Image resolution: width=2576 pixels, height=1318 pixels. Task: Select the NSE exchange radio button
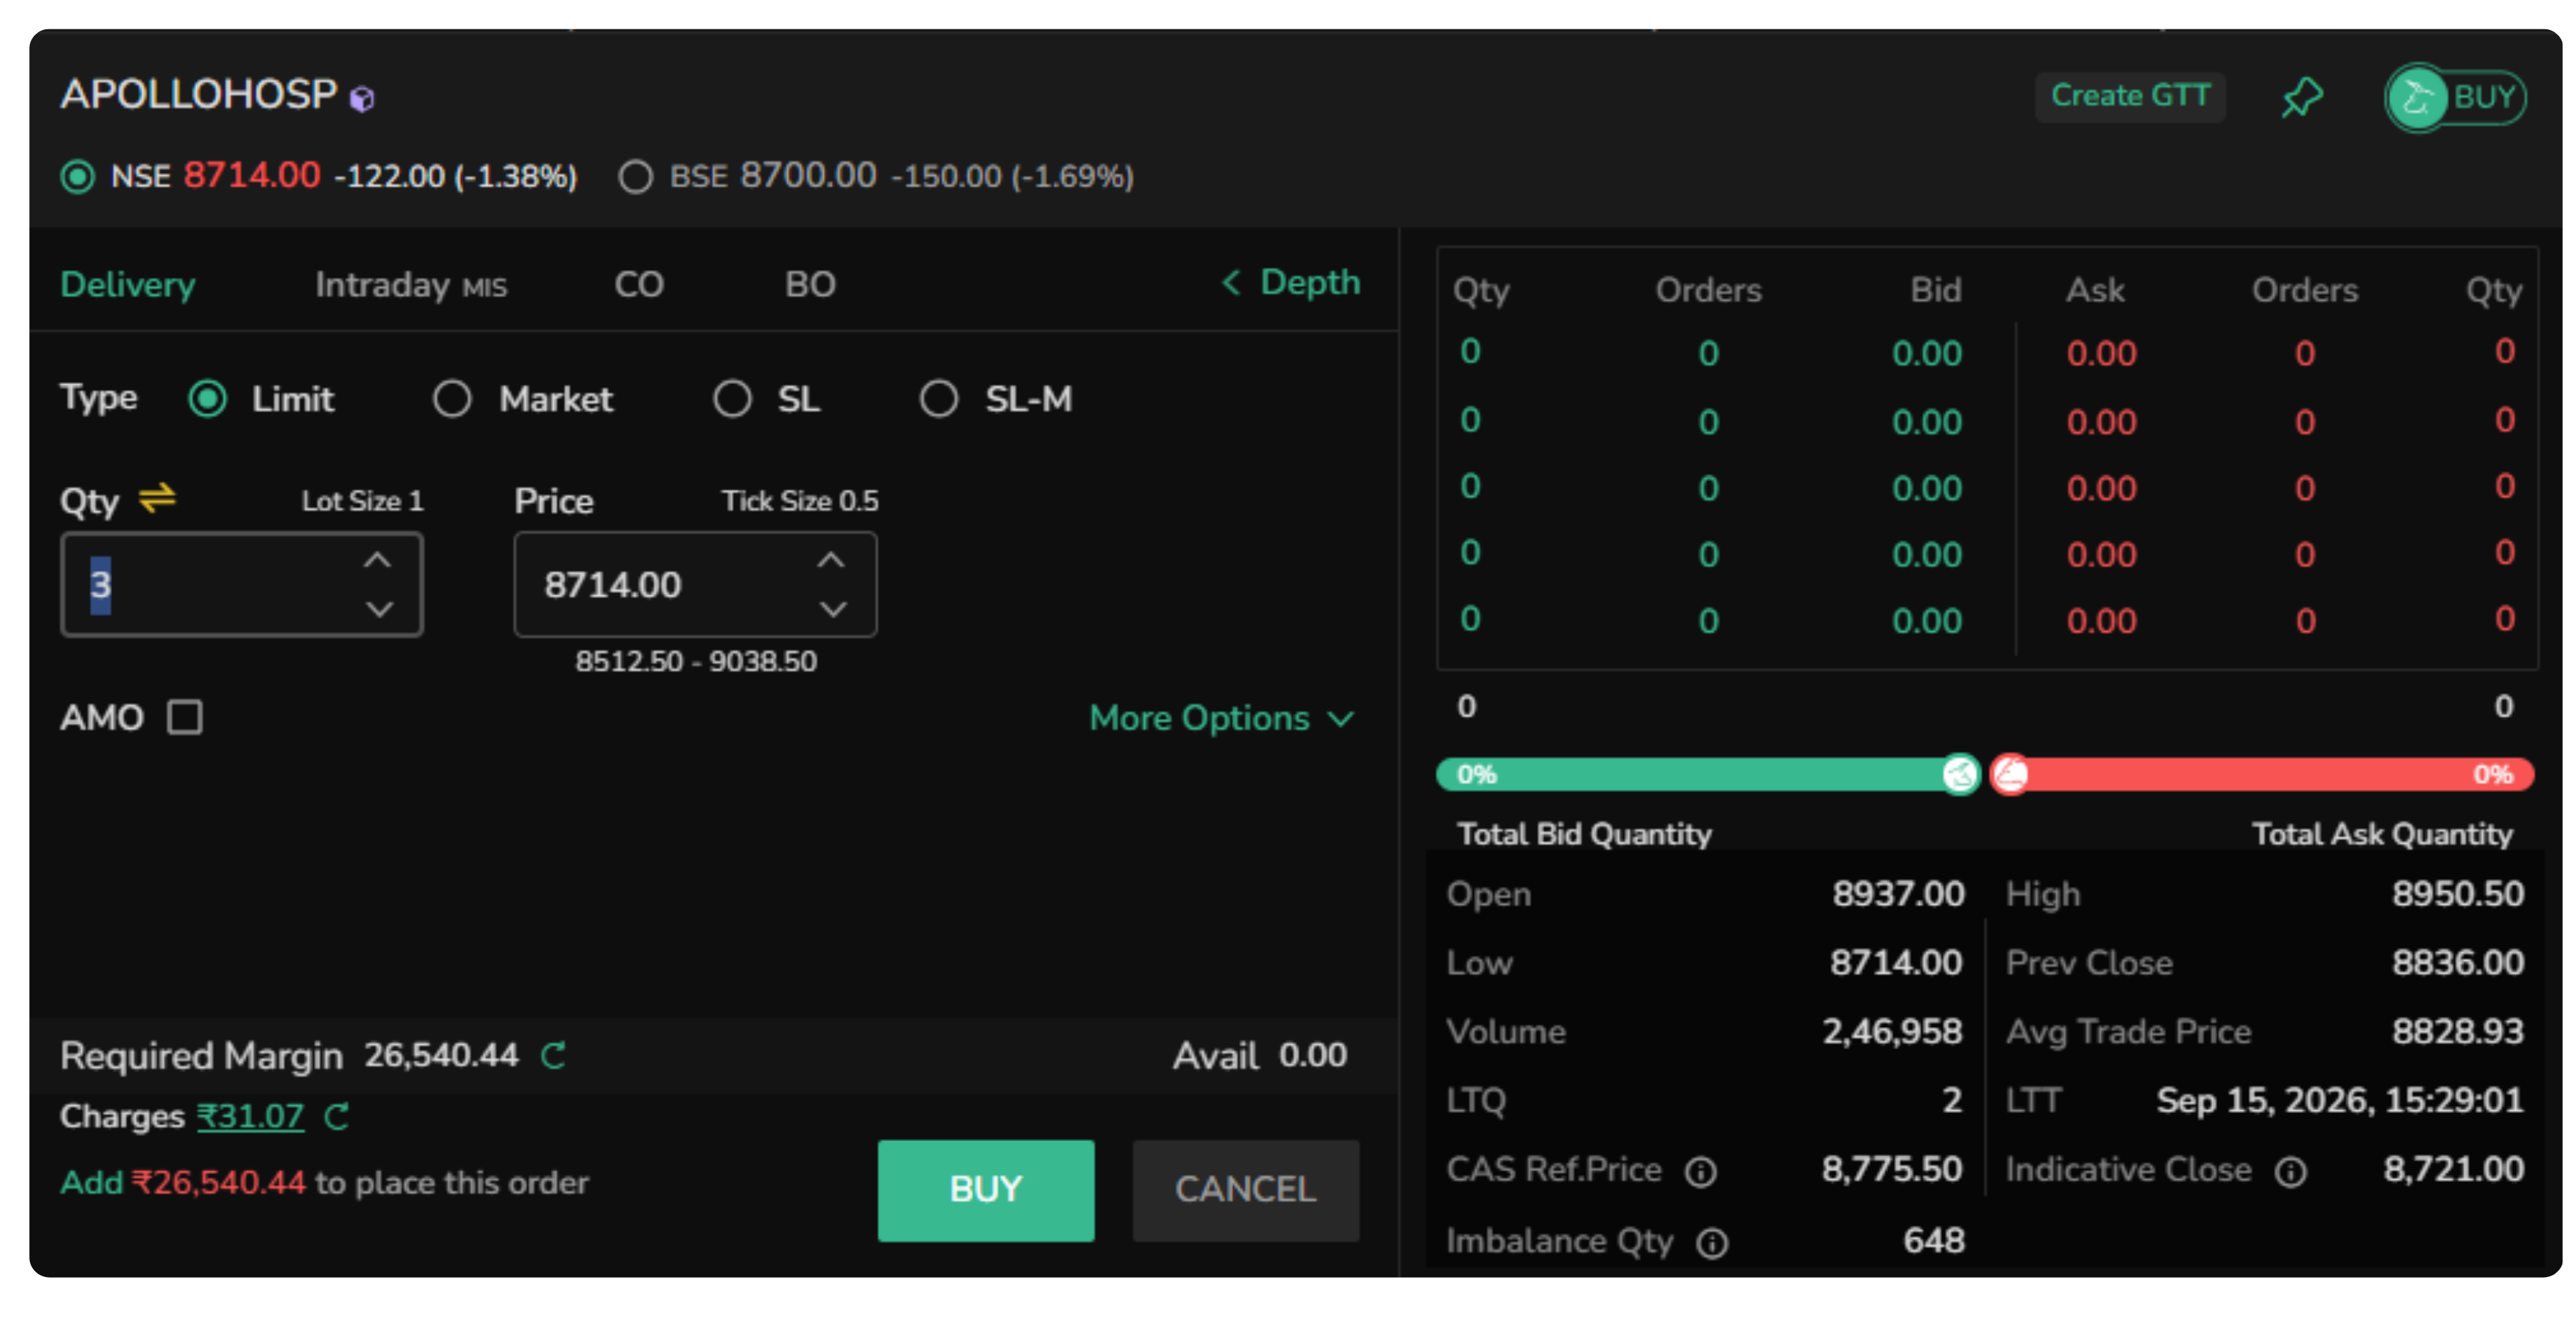(77, 177)
